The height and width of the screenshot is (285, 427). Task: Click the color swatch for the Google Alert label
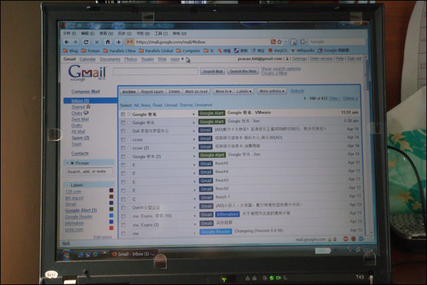click(x=111, y=209)
